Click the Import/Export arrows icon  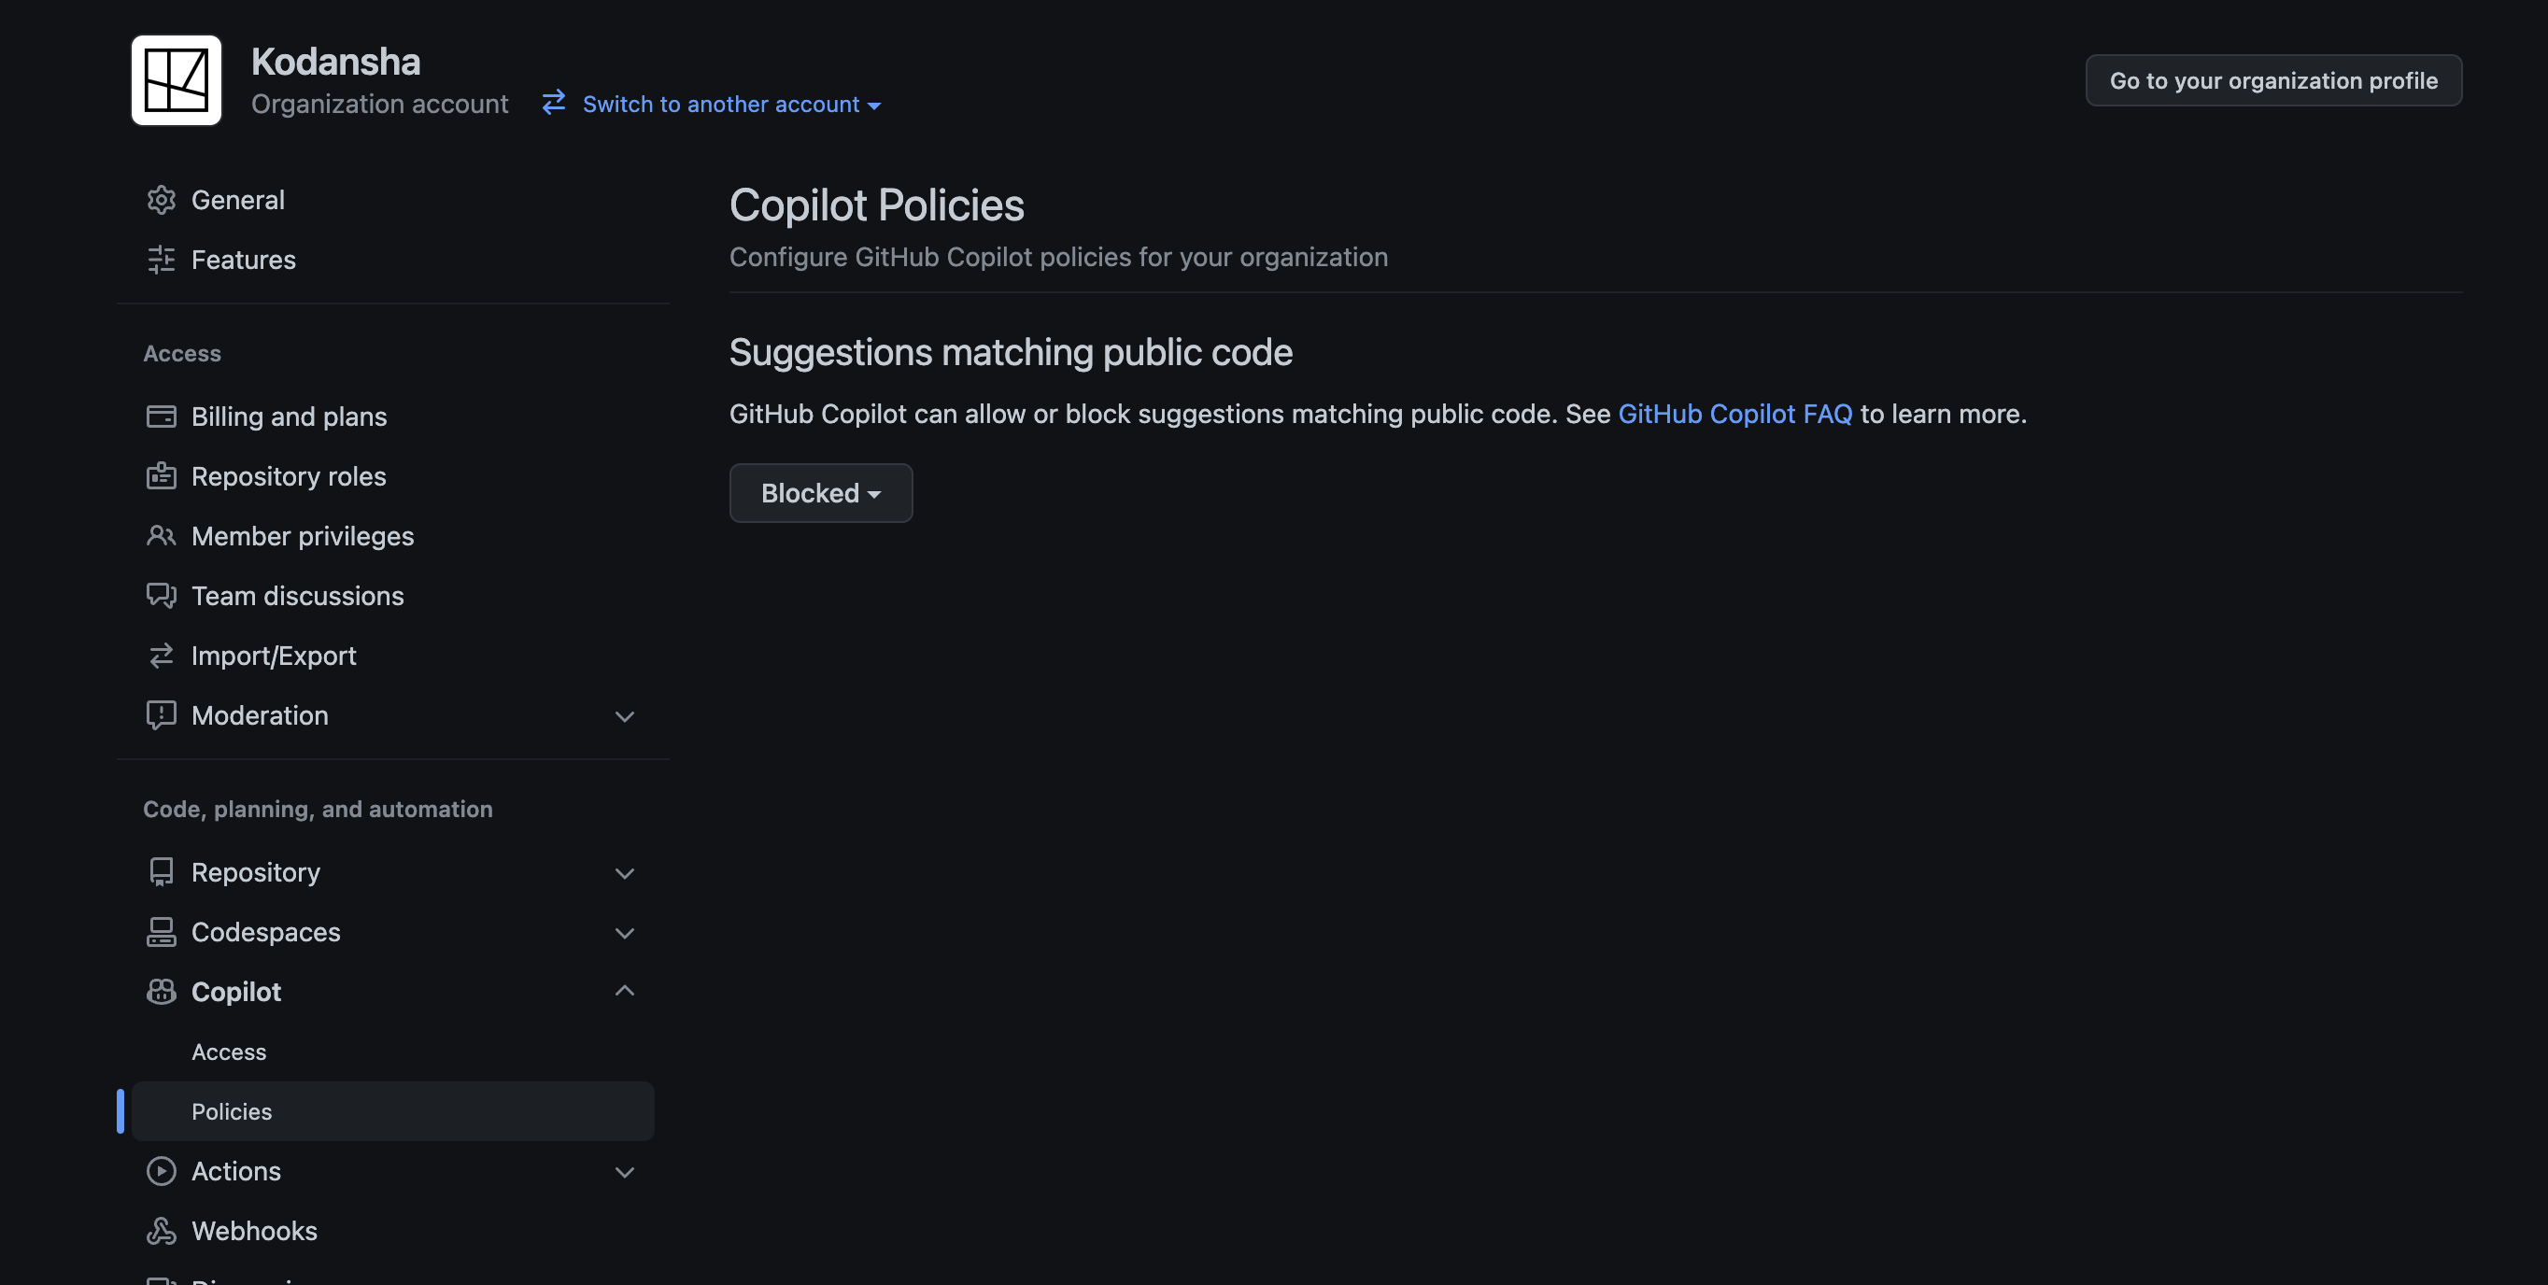(x=162, y=655)
